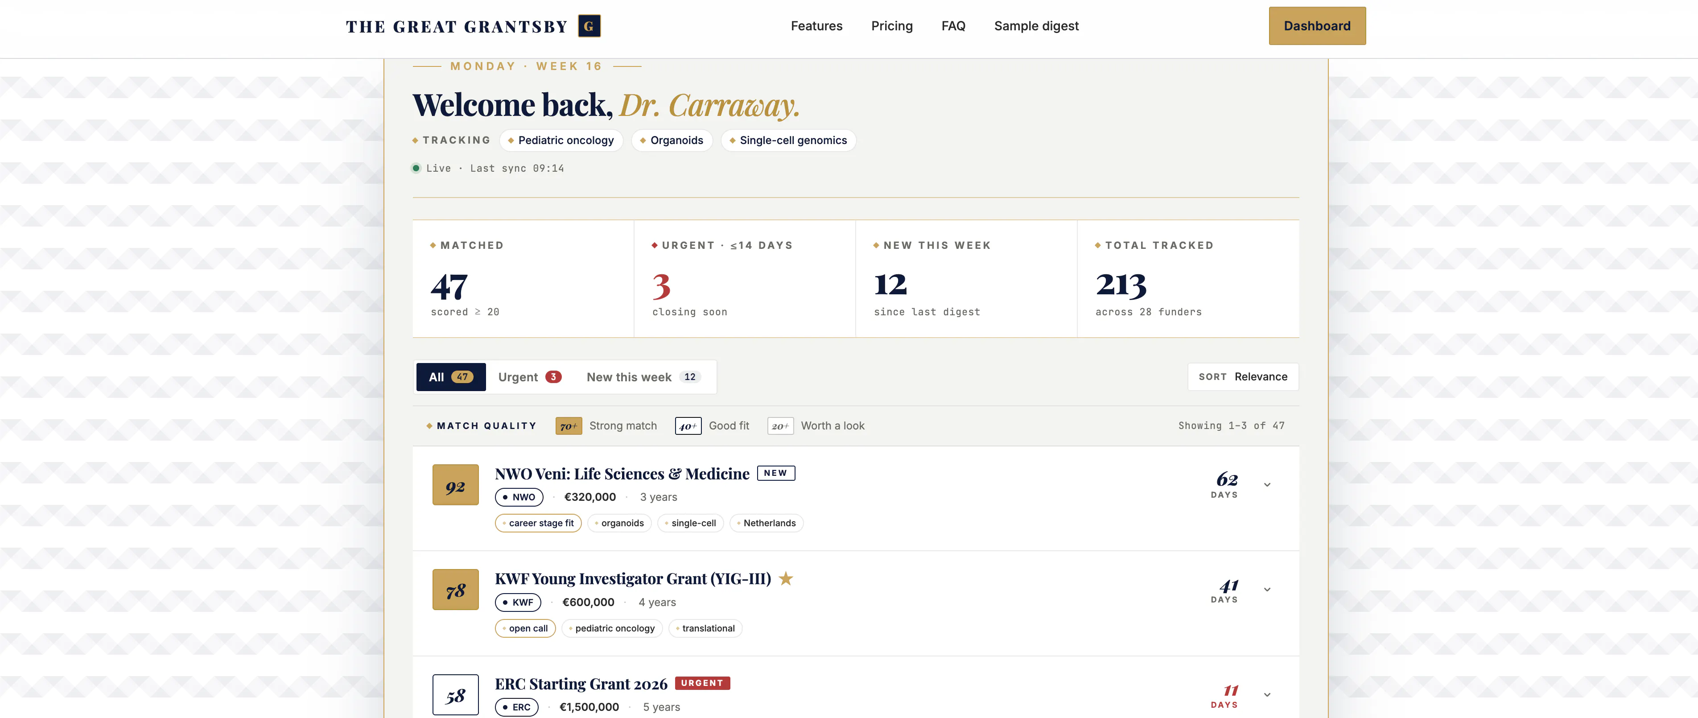Click the Urgent ≤14 days stat card
1698x718 pixels.
[745, 278]
